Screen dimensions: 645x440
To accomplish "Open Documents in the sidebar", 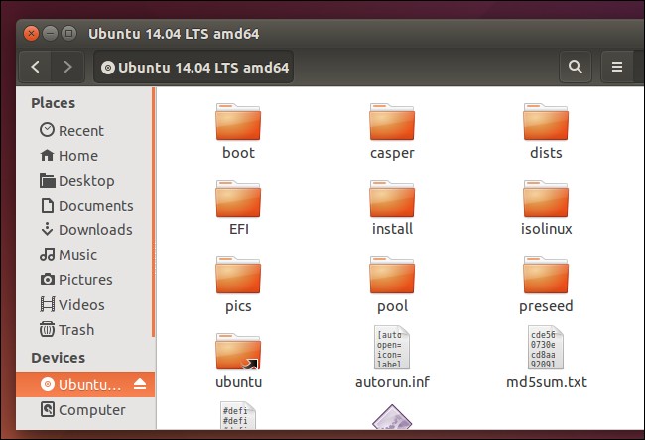I will (86, 206).
